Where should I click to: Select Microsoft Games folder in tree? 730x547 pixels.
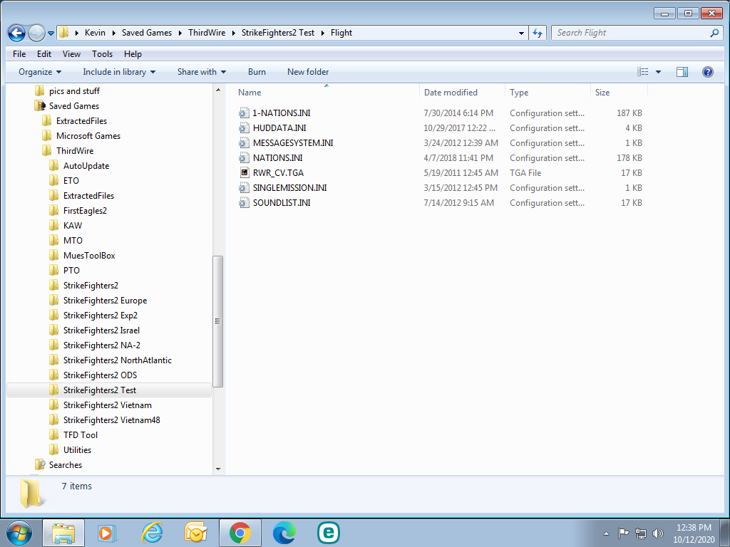click(88, 136)
